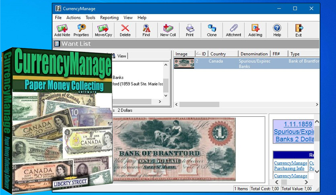Click the Want List header icon
This screenshot has width=336, height=195.
click(57, 44)
